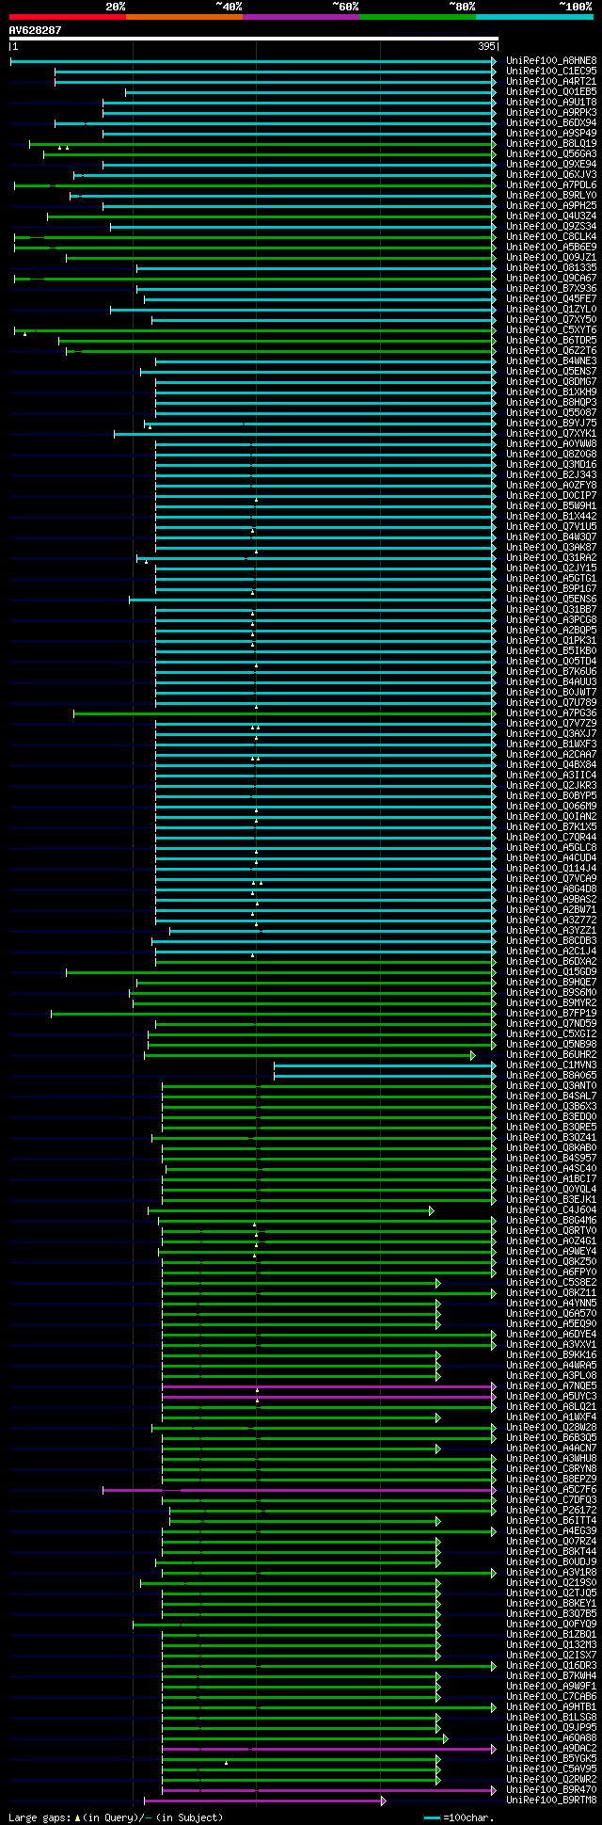The width and height of the screenshot is (602, 1825).
Task: Open hit UniRef100_A4RT21
Action: click(551, 81)
